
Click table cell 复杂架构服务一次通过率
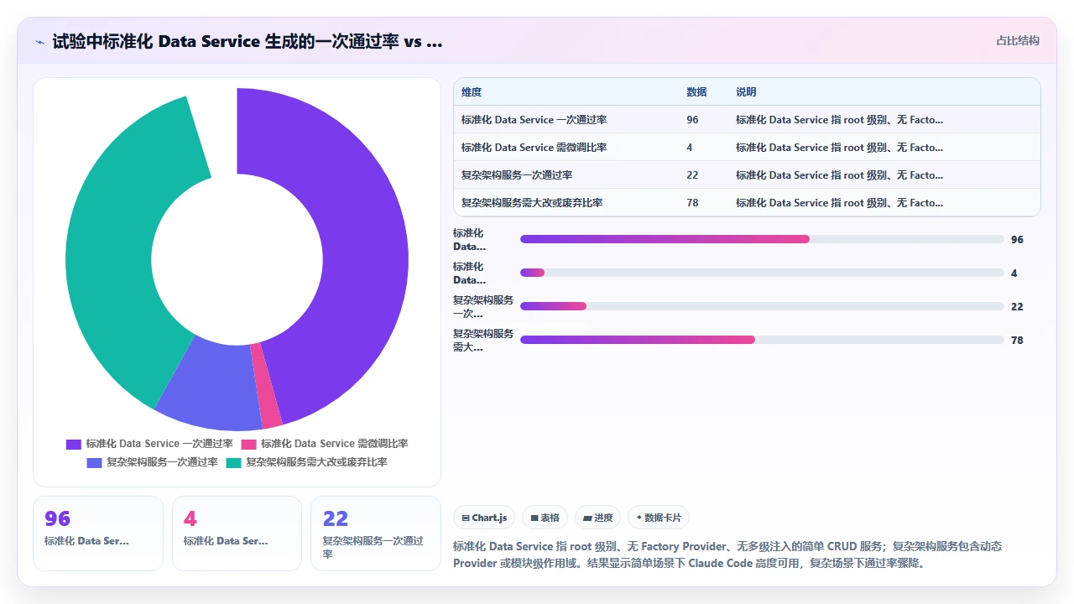coord(517,175)
